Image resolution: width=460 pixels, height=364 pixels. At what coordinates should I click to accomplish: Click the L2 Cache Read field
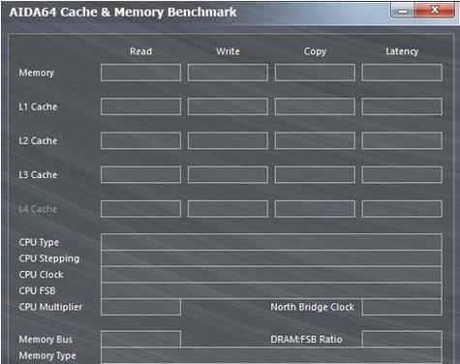[x=140, y=140]
